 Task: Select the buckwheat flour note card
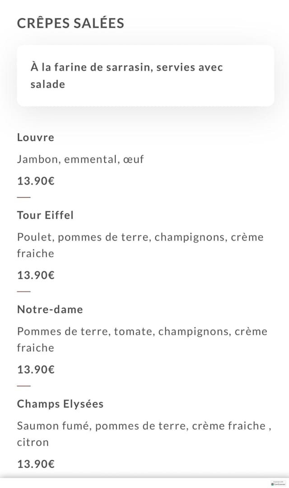click(145, 76)
